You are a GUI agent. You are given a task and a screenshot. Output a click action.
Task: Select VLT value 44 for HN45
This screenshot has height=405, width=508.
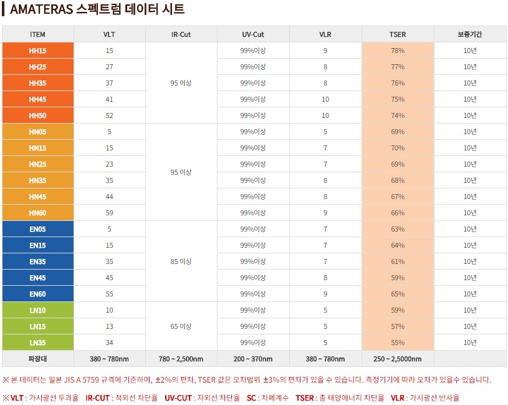[x=110, y=197]
